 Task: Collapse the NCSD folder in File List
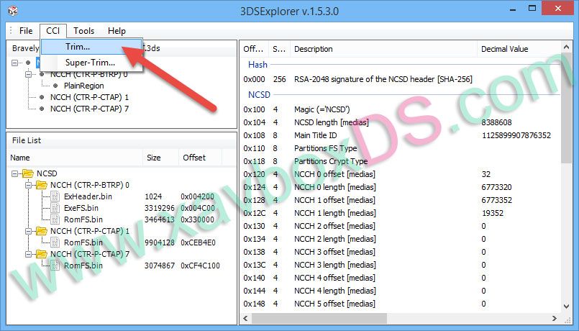pos(14,173)
